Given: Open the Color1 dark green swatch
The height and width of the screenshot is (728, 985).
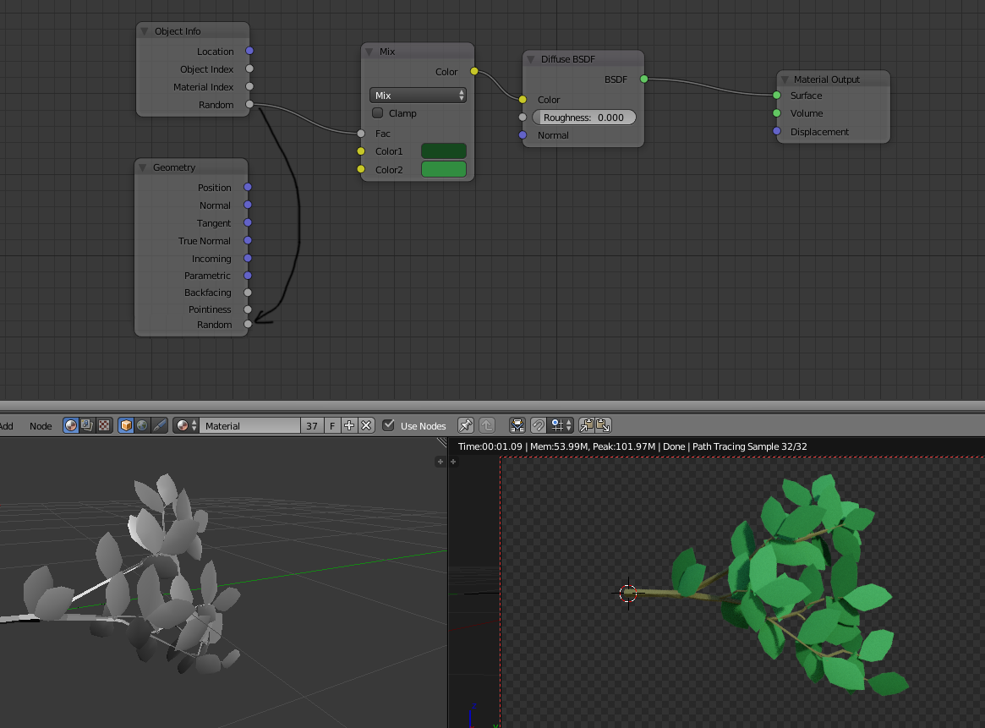Looking at the screenshot, I should [444, 151].
